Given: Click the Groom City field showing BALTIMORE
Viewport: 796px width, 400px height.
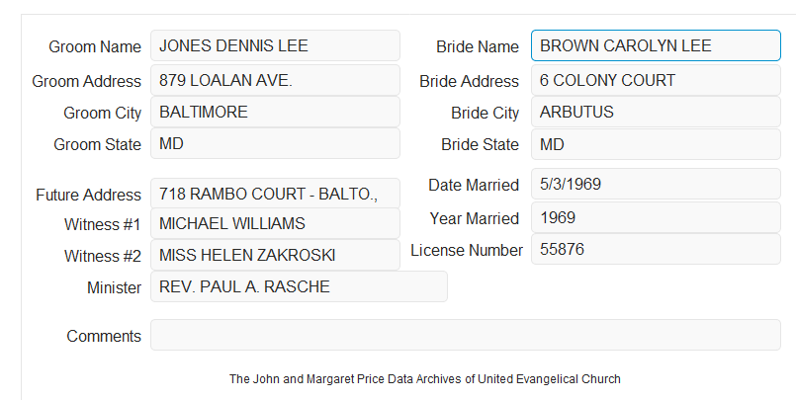Looking at the screenshot, I should [x=275, y=112].
